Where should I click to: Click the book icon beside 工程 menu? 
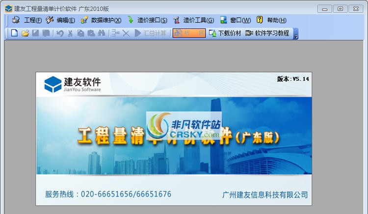coord(16,20)
